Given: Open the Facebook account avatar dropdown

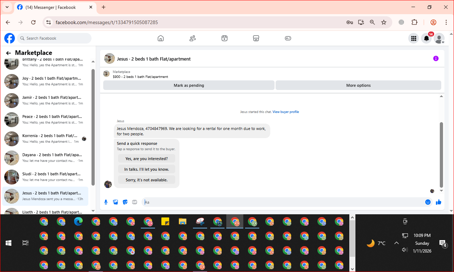Looking at the screenshot, I should pos(439,39).
